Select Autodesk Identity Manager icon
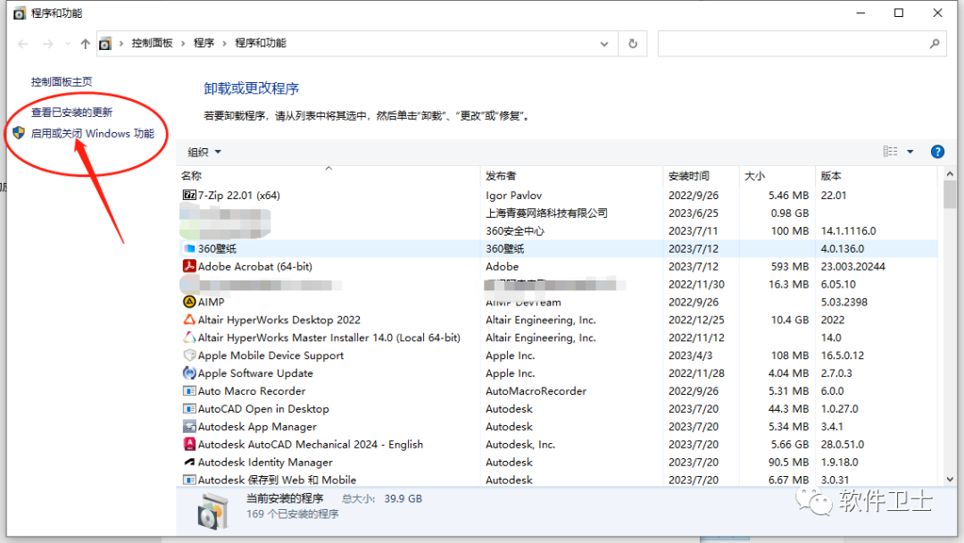 pos(189,462)
